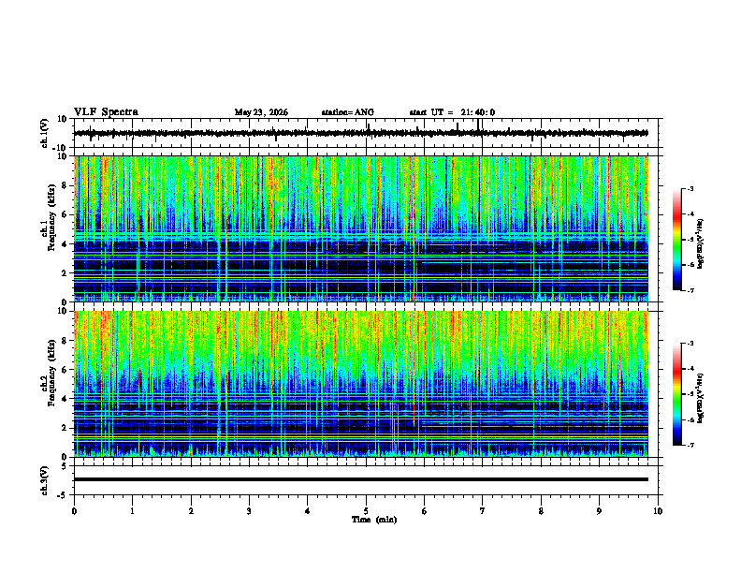This screenshot has width=741, height=573.
Task: Click the 0 origin tick on time axis
Action: [x=74, y=511]
